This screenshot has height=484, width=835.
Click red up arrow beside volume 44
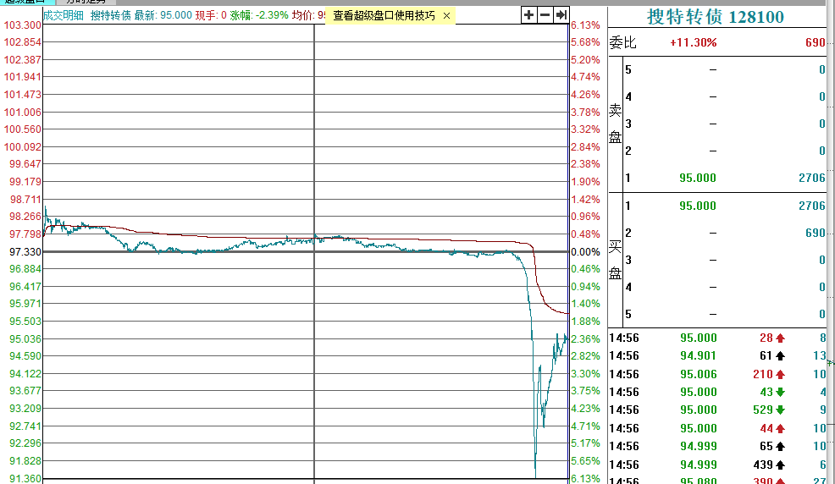click(780, 429)
